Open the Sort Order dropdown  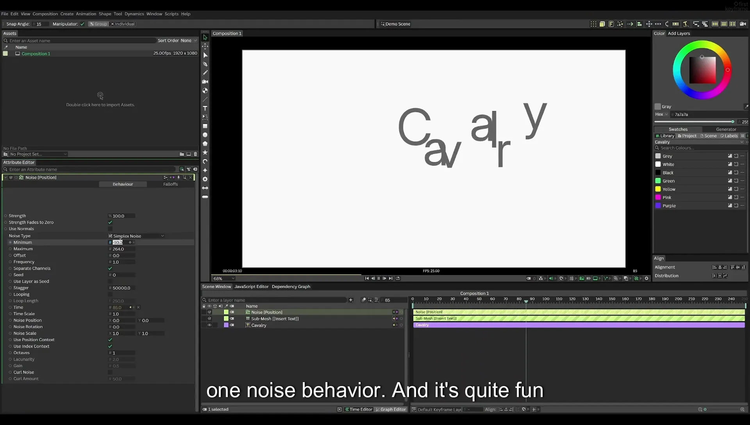188,41
